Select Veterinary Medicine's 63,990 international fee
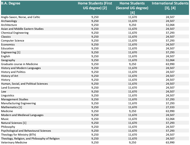This screenshot has height=145, width=190. [x=170, y=142]
